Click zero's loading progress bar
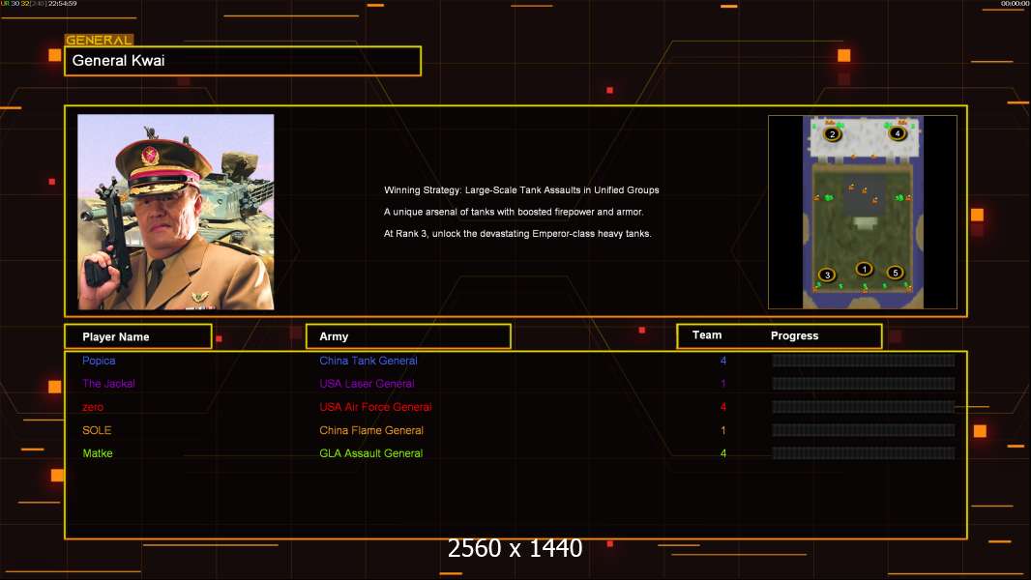The image size is (1031, 580). pos(864,407)
